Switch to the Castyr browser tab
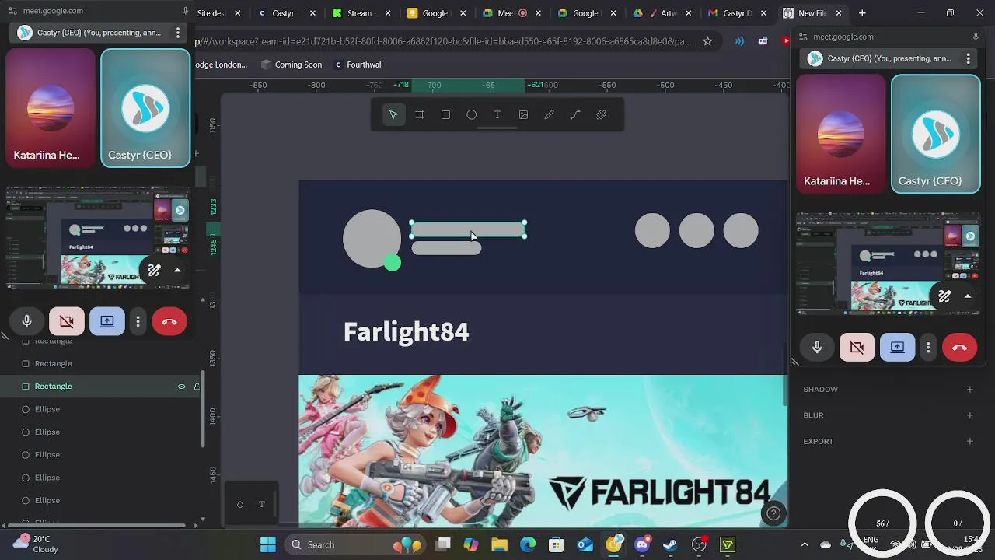995x560 pixels. [x=286, y=13]
